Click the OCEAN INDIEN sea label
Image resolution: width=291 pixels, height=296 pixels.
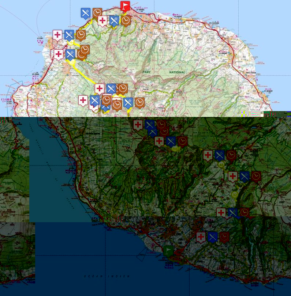tap(107, 276)
